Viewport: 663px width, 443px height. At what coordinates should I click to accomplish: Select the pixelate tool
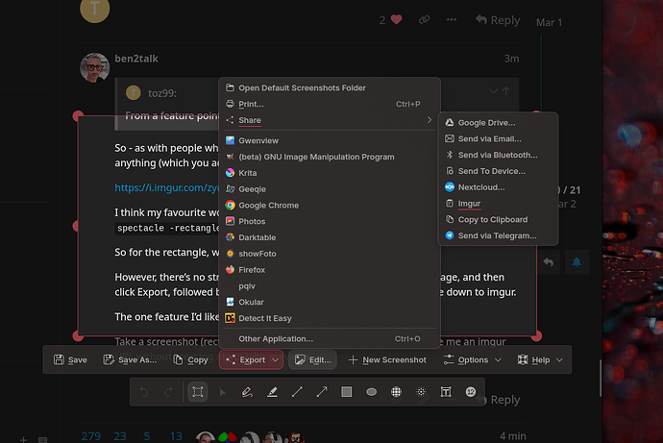click(396, 392)
